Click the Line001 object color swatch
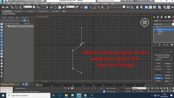Image resolution: width=174 pixels, height=98 pixels. click(x=173, y=21)
